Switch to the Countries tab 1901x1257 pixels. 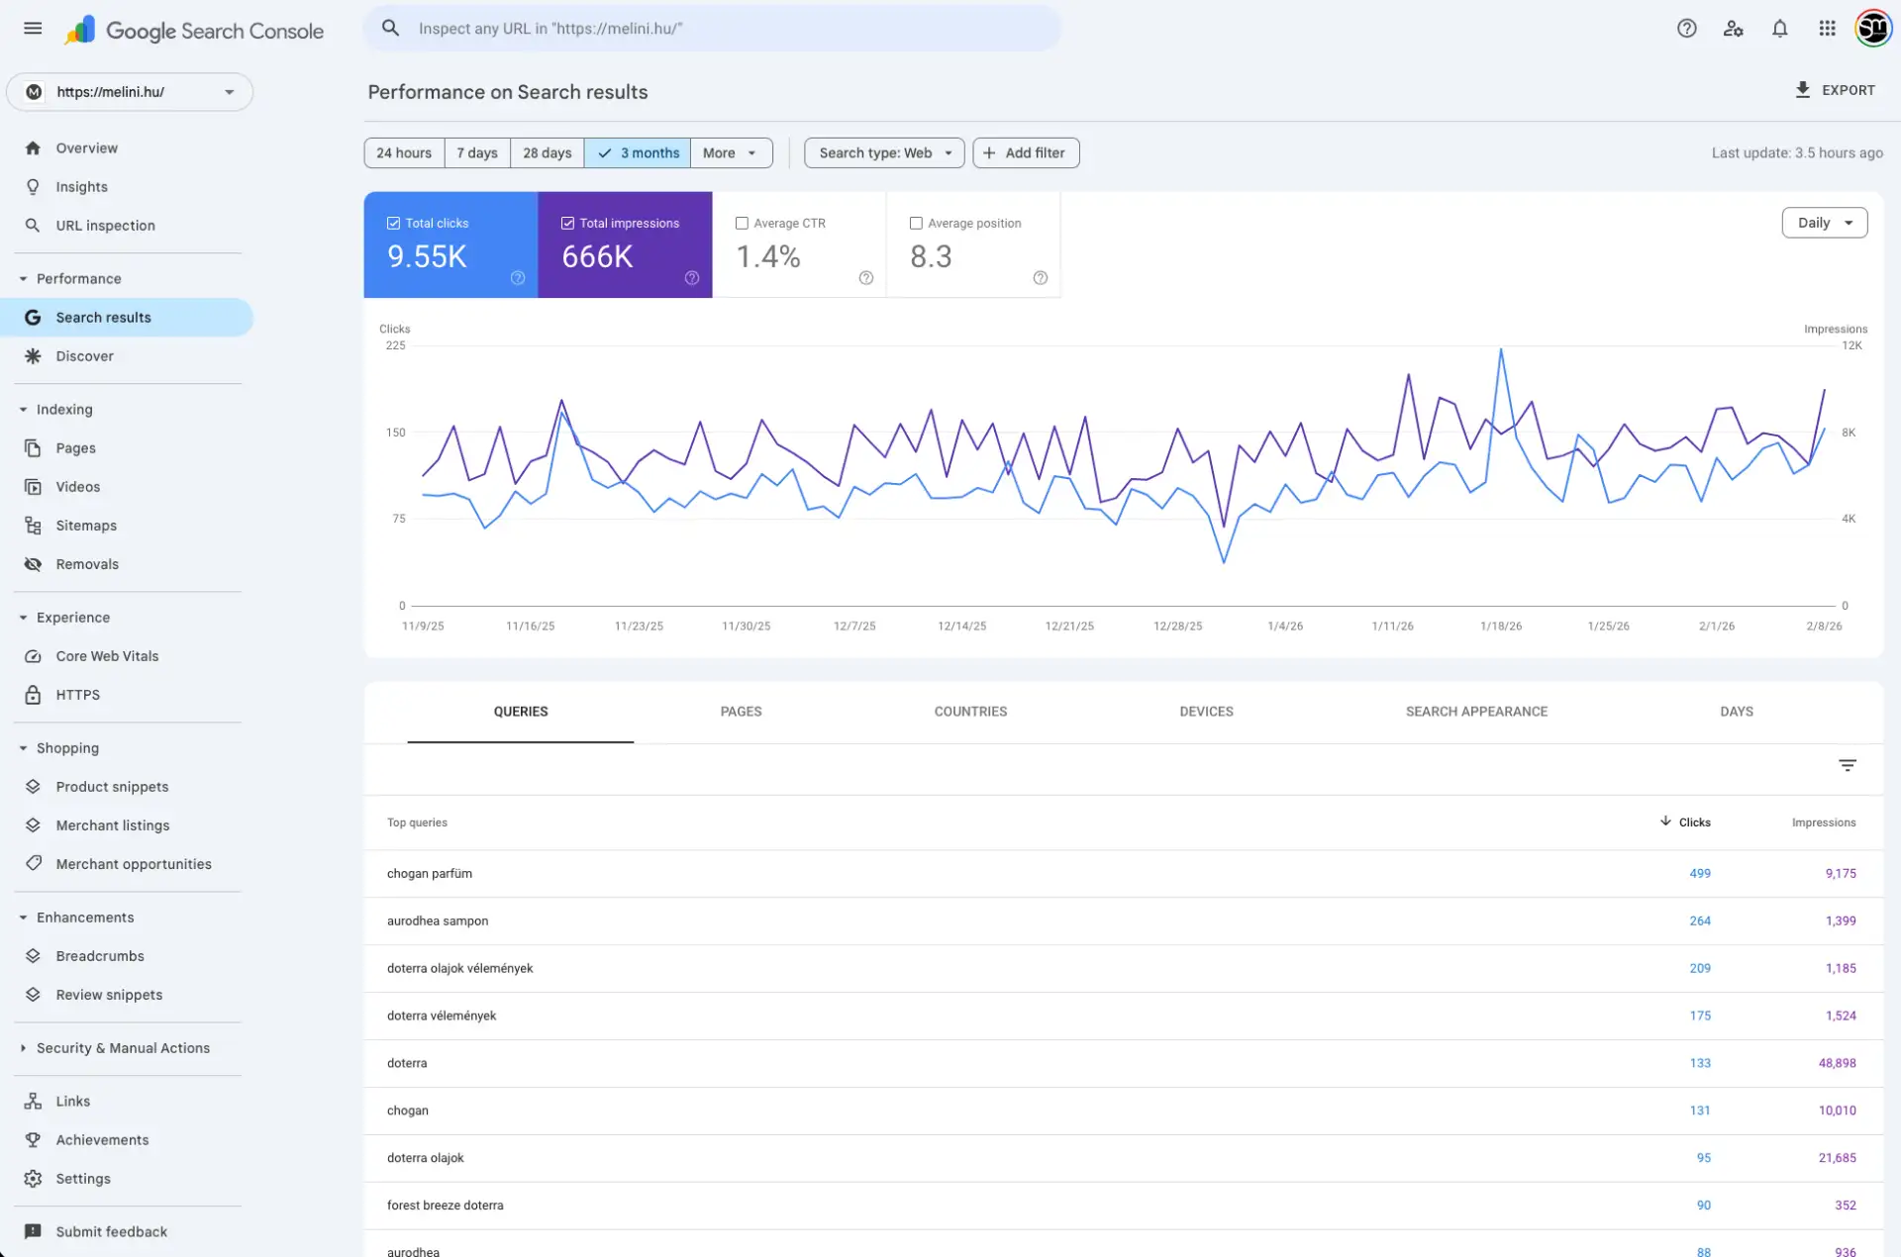(x=970, y=712)
